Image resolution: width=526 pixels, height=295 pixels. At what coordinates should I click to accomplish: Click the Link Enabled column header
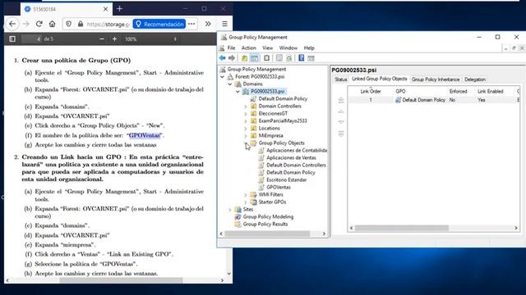pos(490,91)
